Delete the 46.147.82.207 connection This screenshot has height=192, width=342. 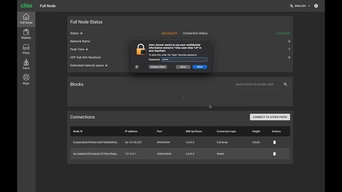pos(274,142)
